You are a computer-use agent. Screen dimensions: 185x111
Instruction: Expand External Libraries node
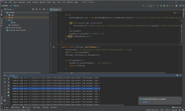[4, 28]
